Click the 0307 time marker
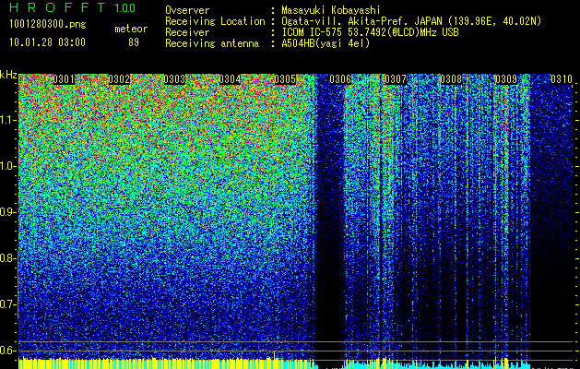This screenshot has width=580, height=369. click(x=396, y=79)
